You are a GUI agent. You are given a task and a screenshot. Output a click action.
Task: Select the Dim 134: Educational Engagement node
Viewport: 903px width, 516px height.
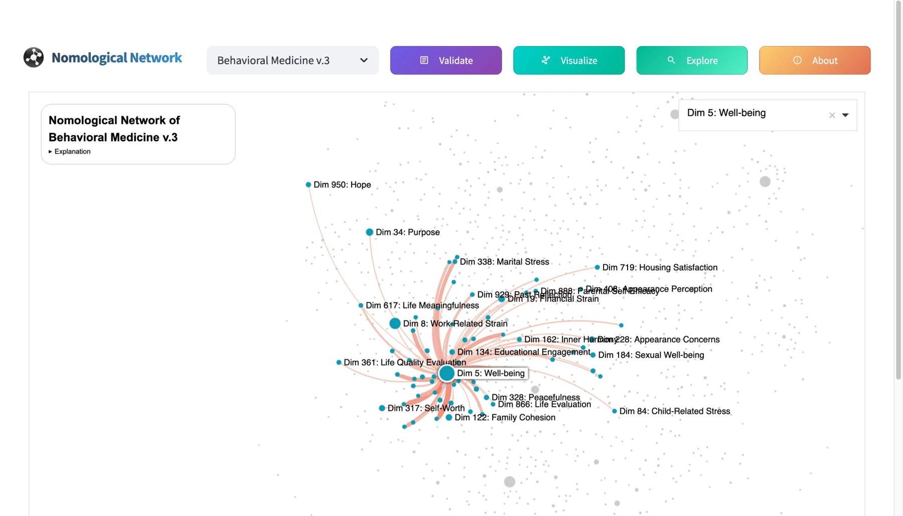click(452, 352)
